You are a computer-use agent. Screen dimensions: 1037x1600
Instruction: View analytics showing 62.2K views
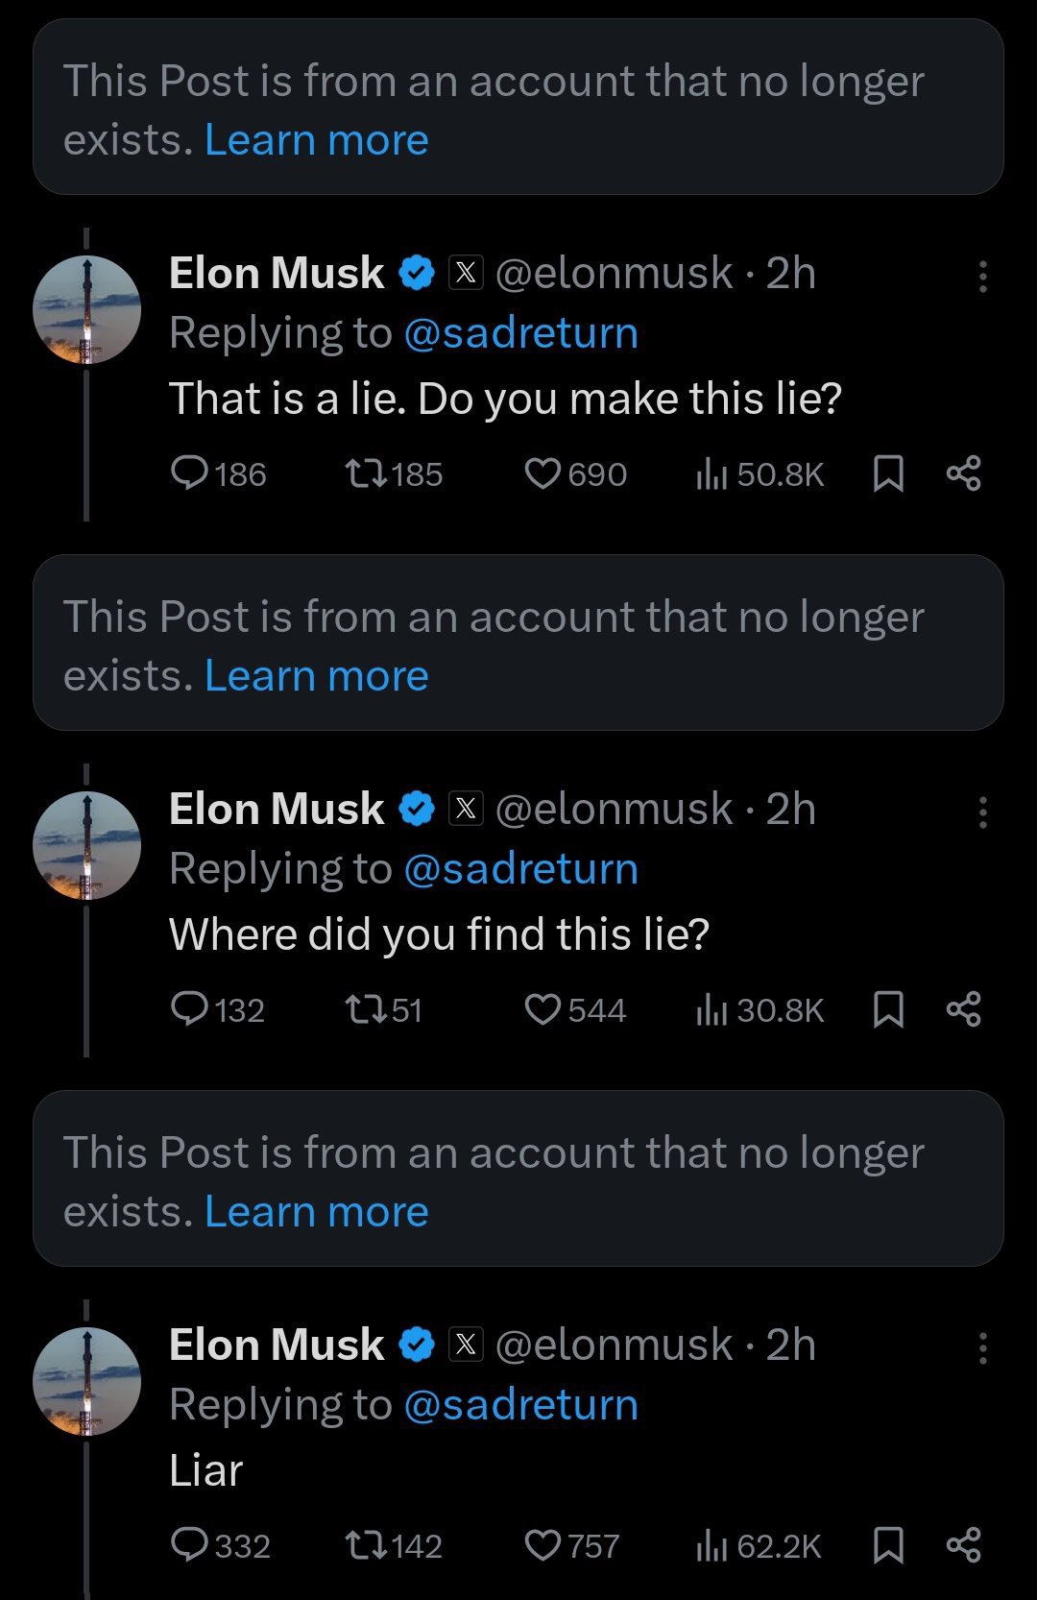point(759,1545)
